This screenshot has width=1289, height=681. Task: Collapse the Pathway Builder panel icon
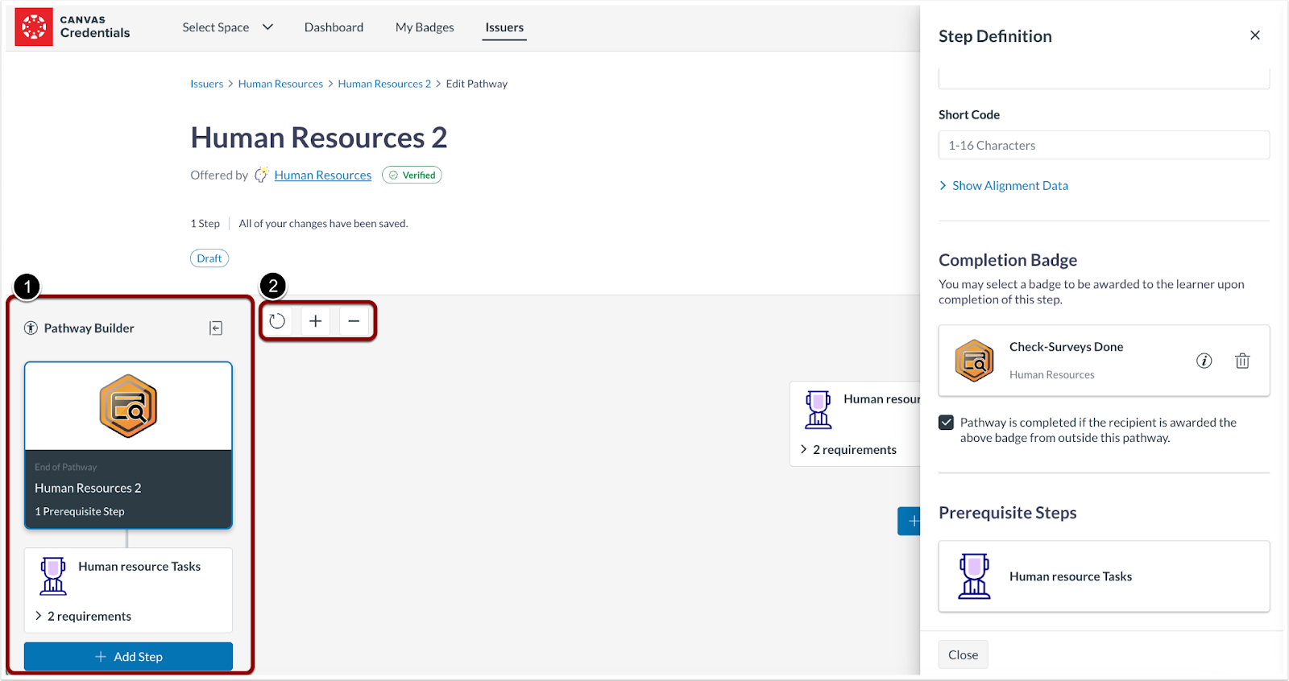[x=216, y=328]
